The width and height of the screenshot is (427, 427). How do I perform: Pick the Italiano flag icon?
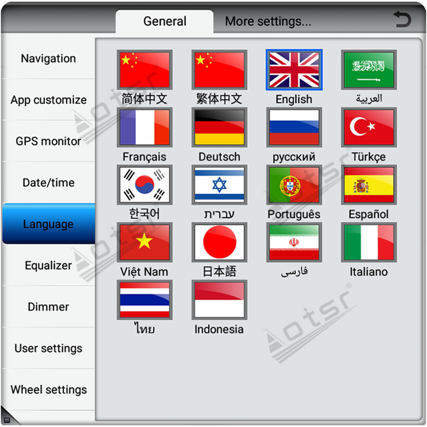[369, 242]
